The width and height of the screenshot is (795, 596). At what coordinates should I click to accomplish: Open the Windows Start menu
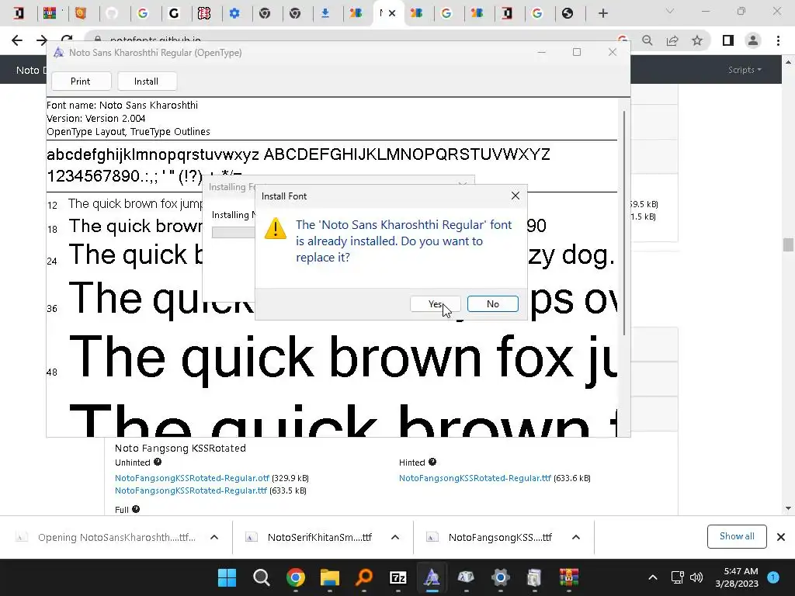pyautogui.click(x=227, y=577)
